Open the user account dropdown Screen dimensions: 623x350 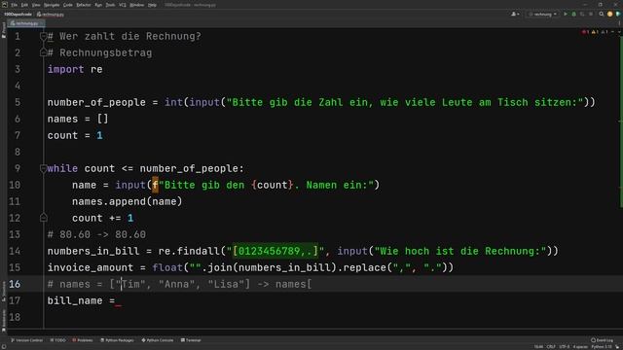[515, 15]
